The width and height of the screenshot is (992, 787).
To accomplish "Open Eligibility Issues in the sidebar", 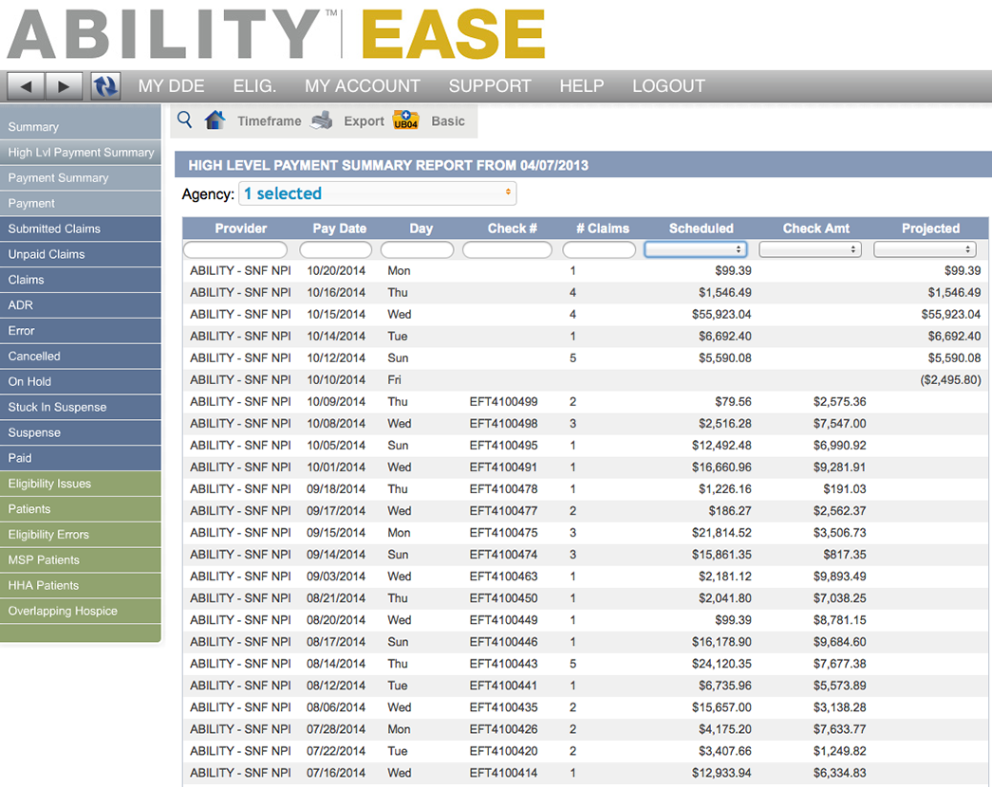I will [x=81, y=484].
